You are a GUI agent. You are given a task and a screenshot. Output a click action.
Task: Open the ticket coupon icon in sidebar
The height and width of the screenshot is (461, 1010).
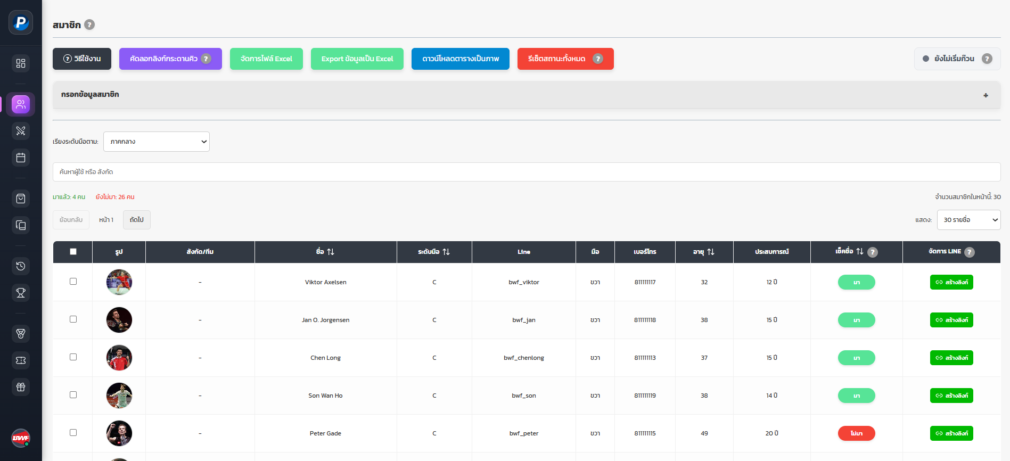21,360
